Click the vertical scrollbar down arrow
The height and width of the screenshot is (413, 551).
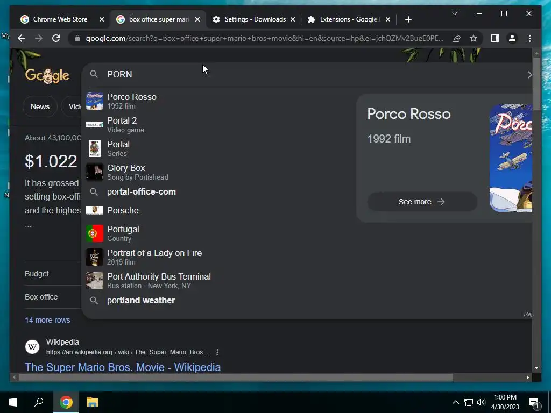point(536,368)
